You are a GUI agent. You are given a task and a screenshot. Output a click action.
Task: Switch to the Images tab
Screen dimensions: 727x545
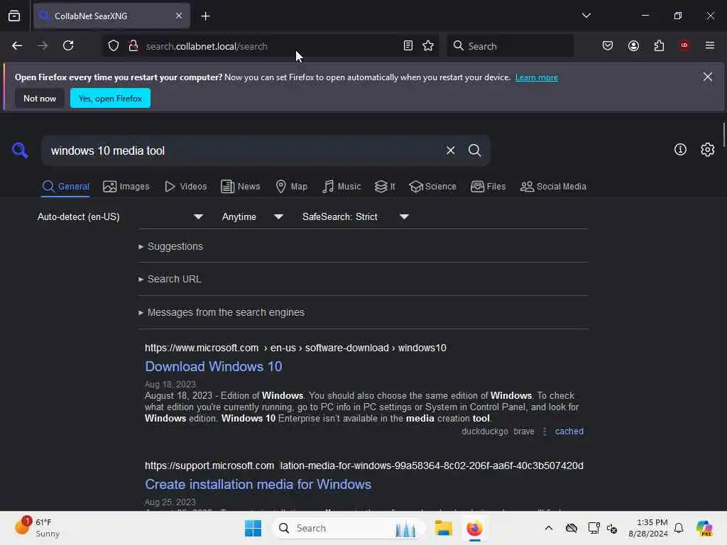pyautogui.click(x=126, y=187)
